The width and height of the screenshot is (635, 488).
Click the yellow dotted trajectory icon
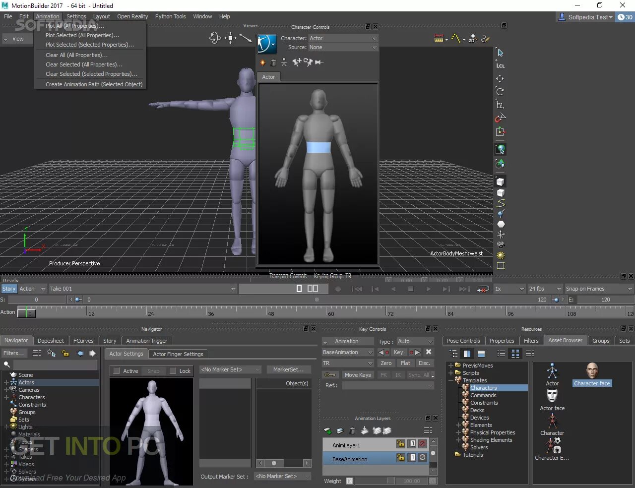click(x=455, y=38)
